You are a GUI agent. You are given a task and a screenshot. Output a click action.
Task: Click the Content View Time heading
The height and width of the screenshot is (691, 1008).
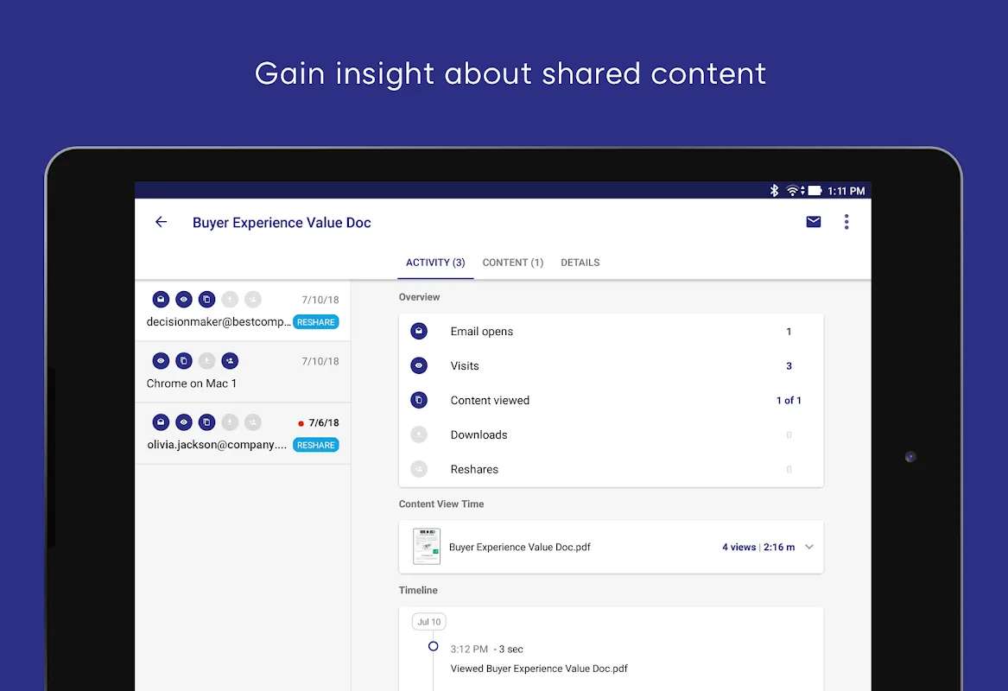[x=441, y=504]
